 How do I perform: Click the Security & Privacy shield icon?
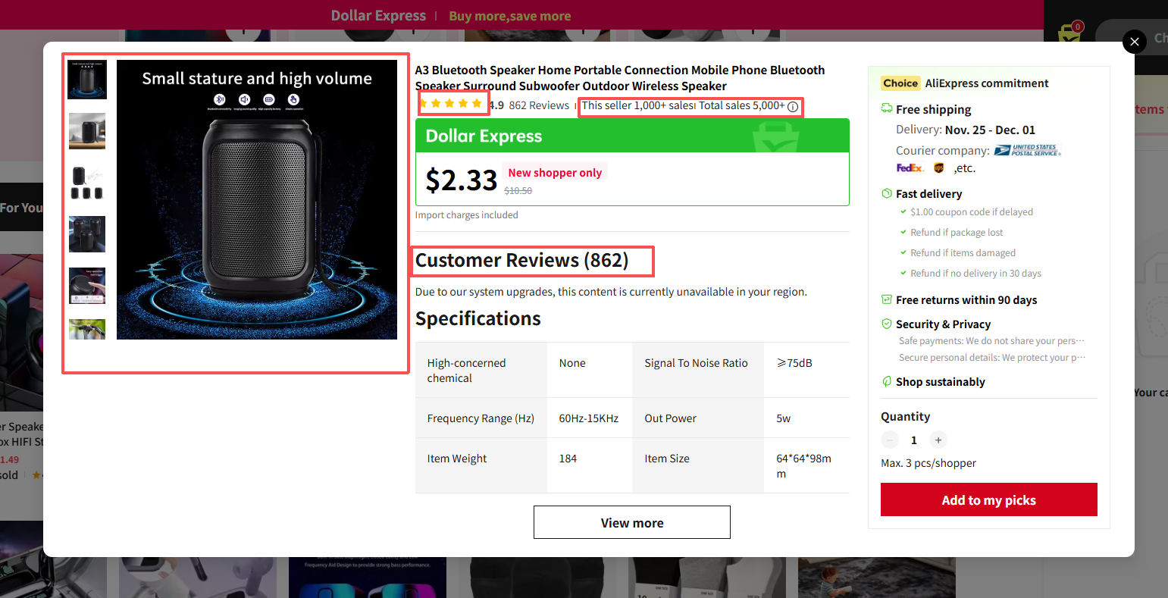coord(886,324)
